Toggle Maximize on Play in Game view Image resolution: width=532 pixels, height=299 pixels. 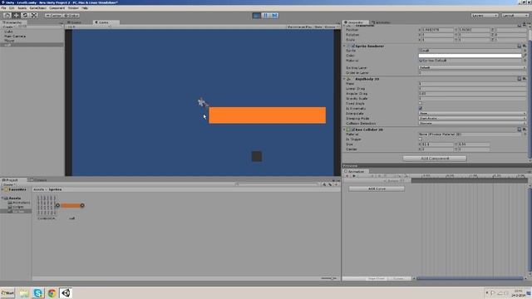299,27
